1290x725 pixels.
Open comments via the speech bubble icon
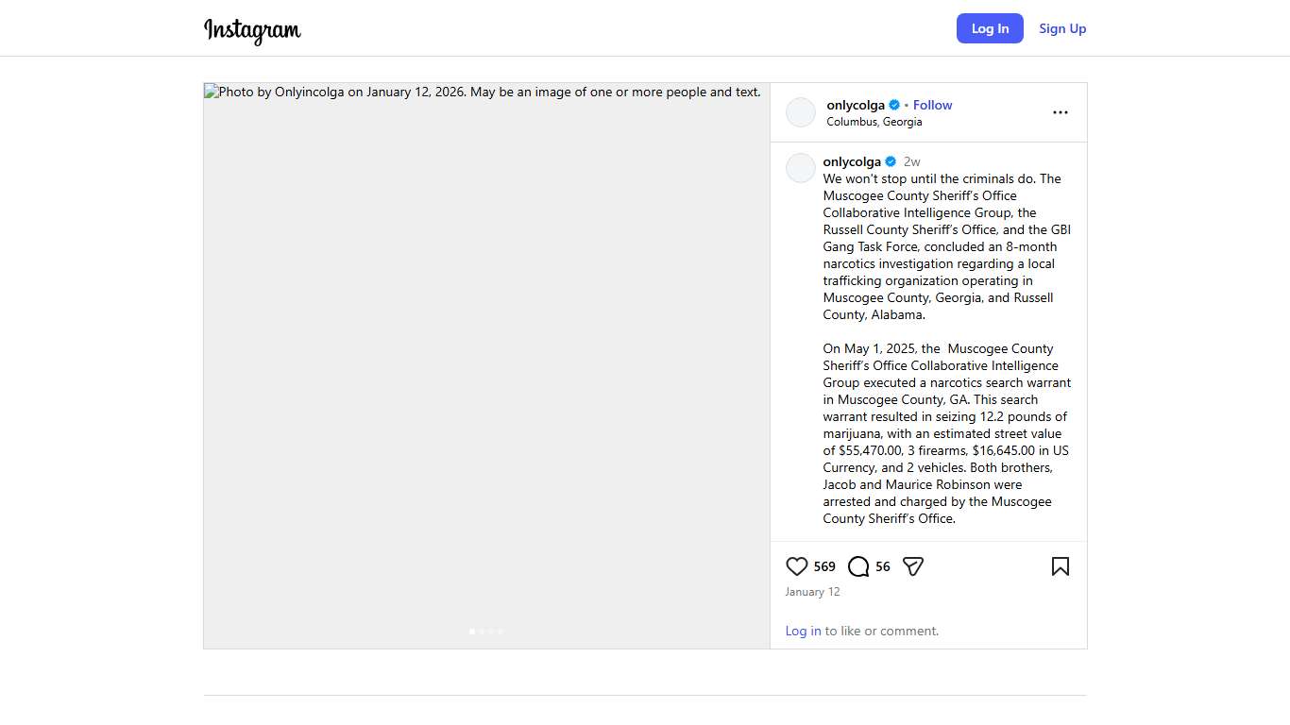(x=858, y=566)
